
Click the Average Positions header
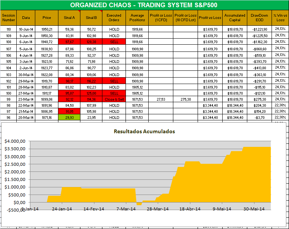pyautogui.click(x=137, y=18)
